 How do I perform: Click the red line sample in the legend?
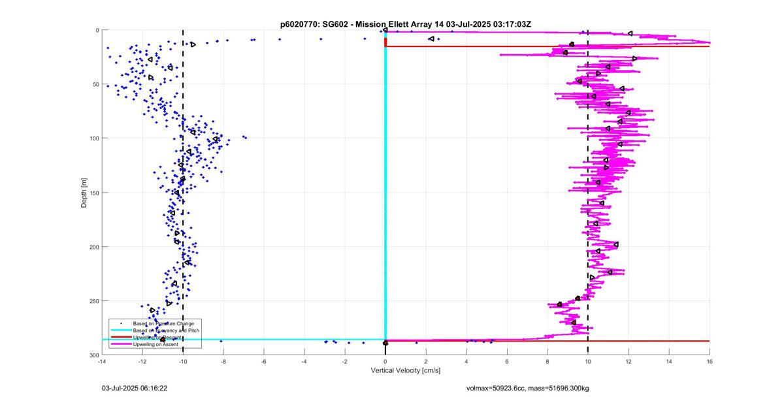(x=121, y=338)
